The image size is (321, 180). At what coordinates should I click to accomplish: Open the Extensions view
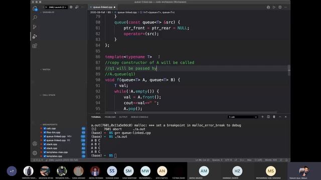point(35,45)
